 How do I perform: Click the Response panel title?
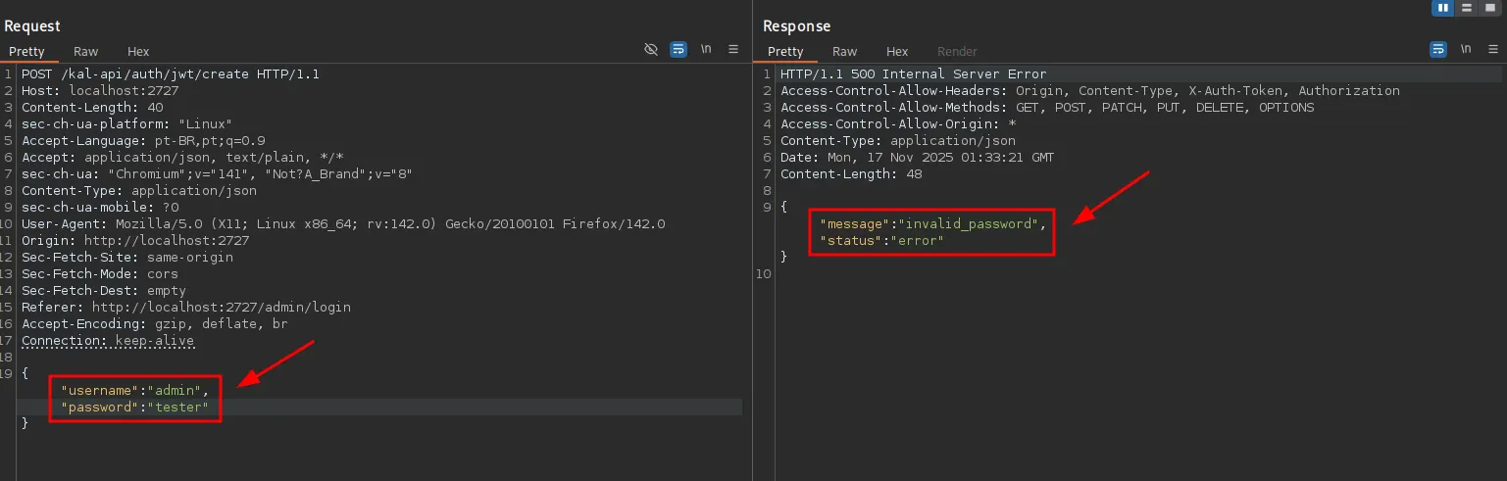point(797,26)
